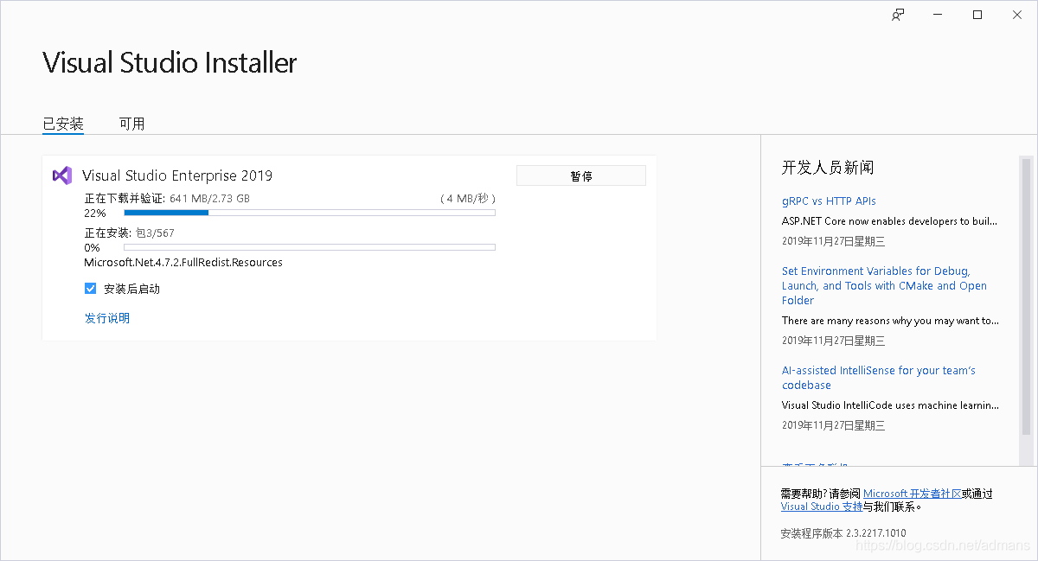Screen dimensions: 1038x561
Task: Click the 安装程序版本 2.3.2217.1010 text
Action: (843, 532)
